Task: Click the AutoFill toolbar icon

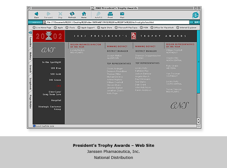Action: coord(98,14)
